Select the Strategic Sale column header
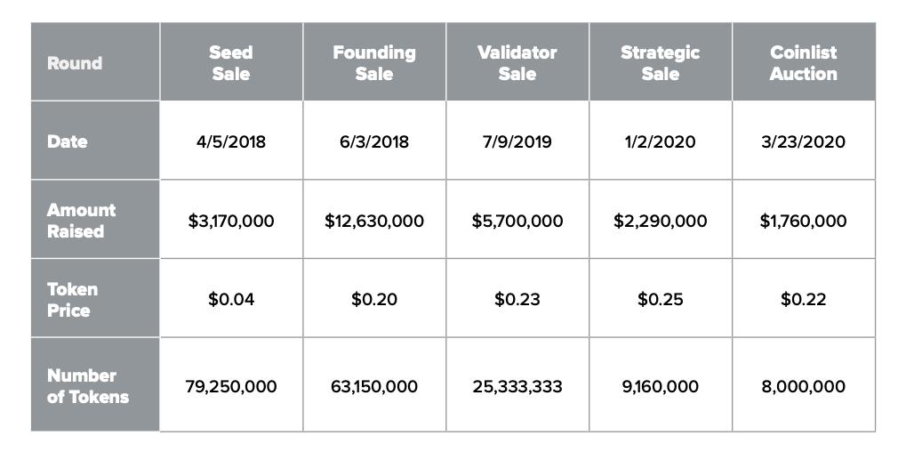The width and height of the screenshot is (914, 468). [661, 63]
